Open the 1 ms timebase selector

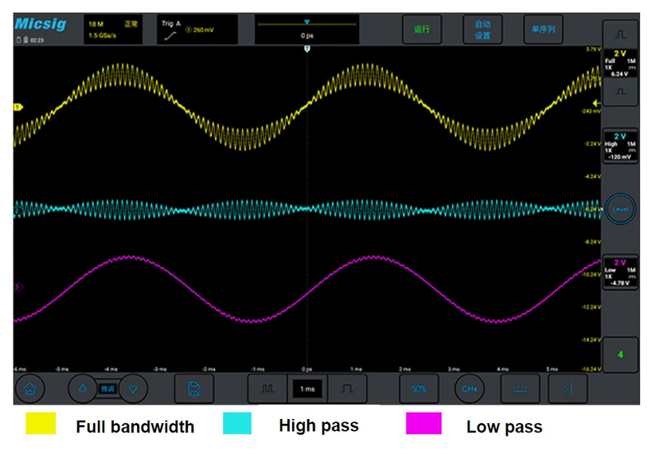coord(307,389)
